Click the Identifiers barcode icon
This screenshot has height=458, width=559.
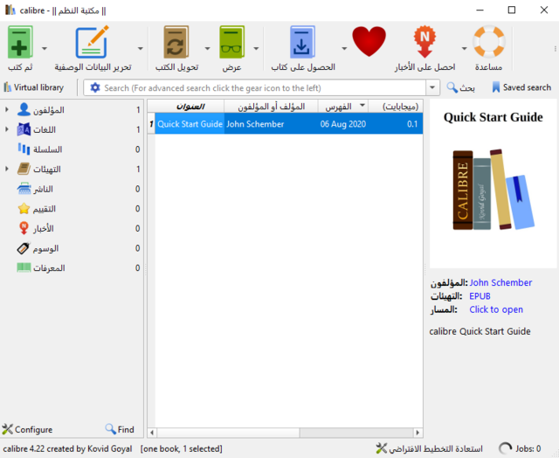[x=24, y=267]
